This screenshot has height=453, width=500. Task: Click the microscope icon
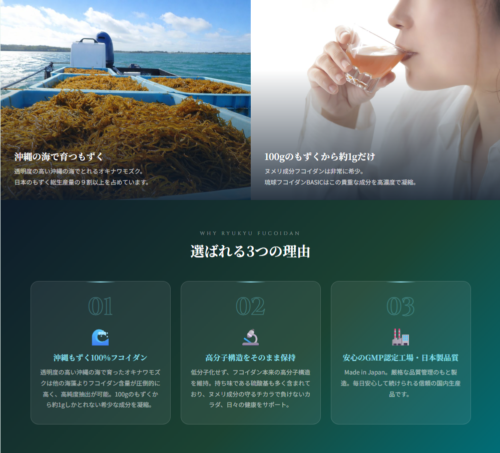250,337
